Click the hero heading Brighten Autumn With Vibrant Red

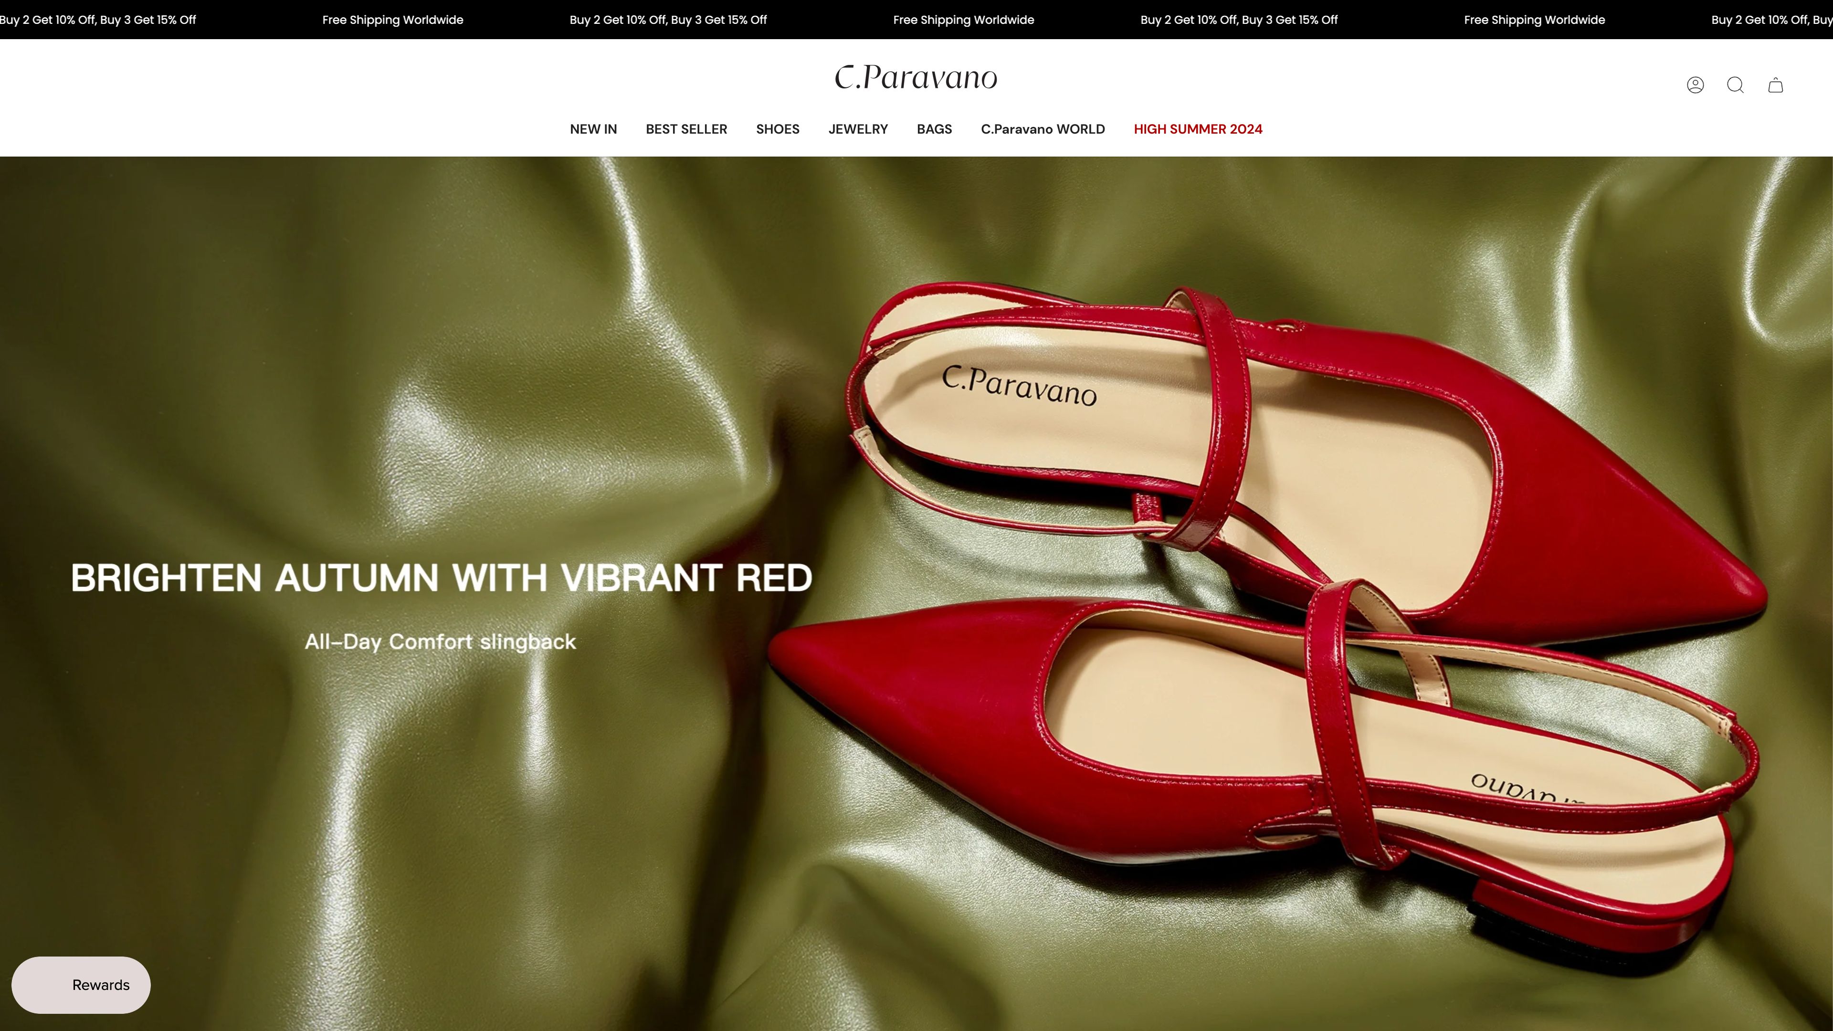[x=441, y=577]
